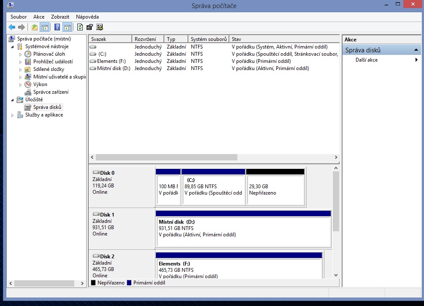Select Správce zařízení in the tree
Screen dimensions: 424x306
tap(51, 92)
